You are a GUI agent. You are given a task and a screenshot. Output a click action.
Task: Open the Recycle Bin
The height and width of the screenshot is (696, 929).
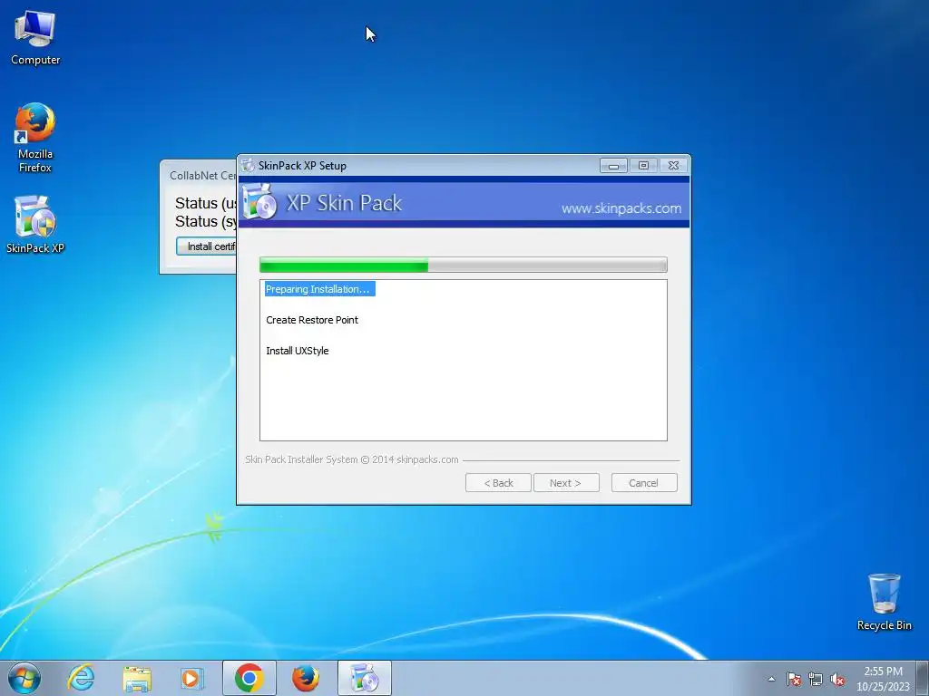(x=884, y=602)
